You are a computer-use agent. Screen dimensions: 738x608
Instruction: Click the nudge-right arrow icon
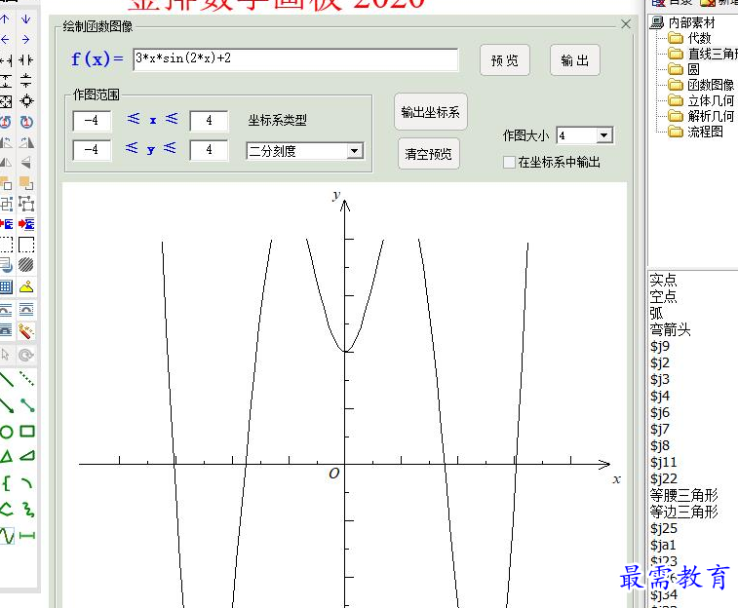point(26,40)
